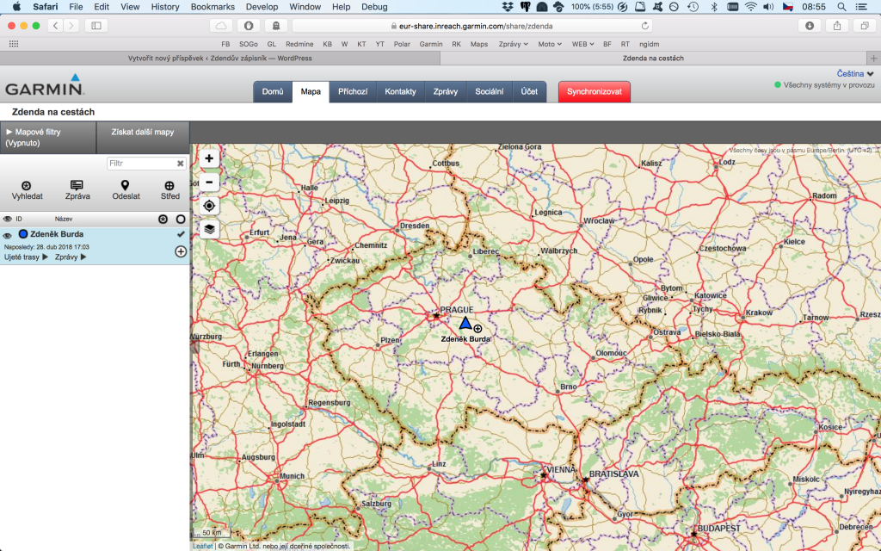Select the Zdeněk Burda name in list
Viewport: 881px width, 551px height.
click(x=57, y=234)
